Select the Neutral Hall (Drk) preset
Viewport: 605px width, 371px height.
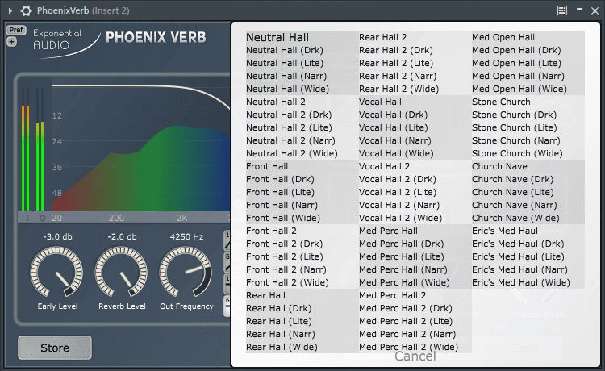[x=285, y=50]
